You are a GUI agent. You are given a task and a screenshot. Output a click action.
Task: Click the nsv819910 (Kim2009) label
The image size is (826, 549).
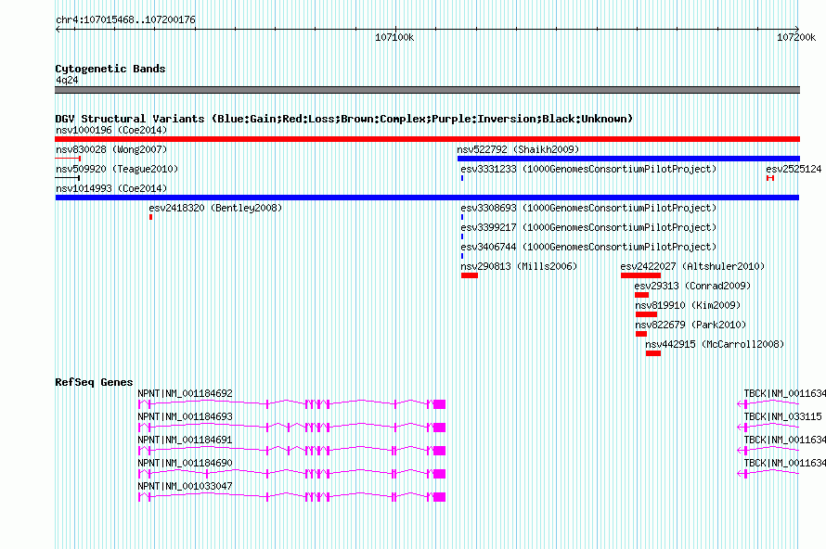click(x=688, y=305)
